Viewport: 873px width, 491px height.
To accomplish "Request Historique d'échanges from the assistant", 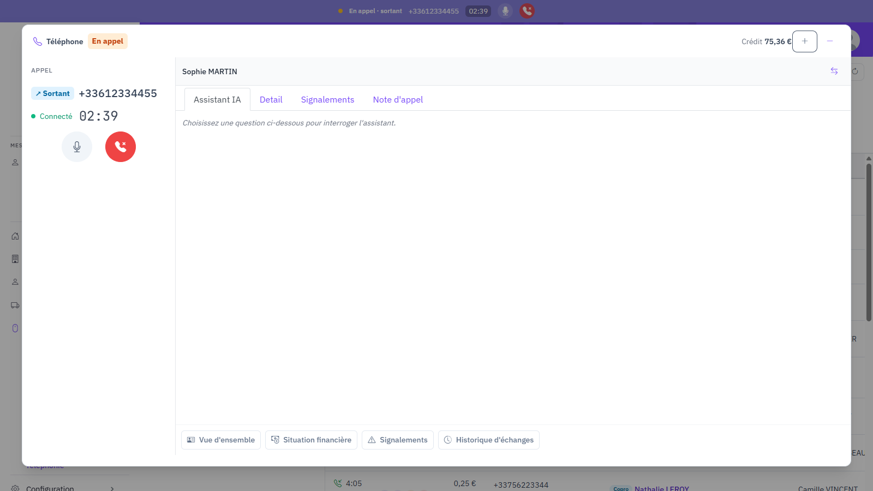I will click(x=489, y=440).
